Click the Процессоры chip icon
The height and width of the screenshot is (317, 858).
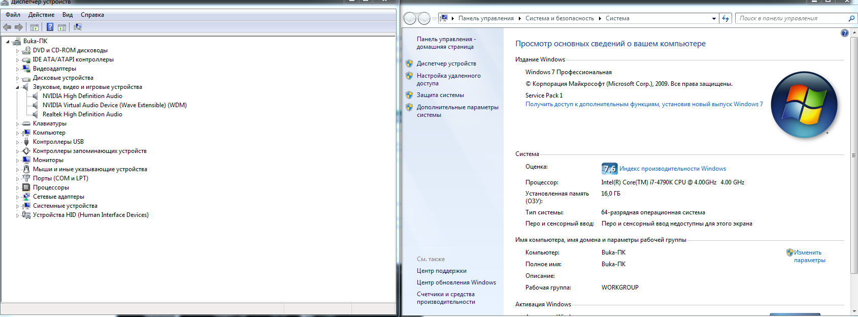coord(26,187)
